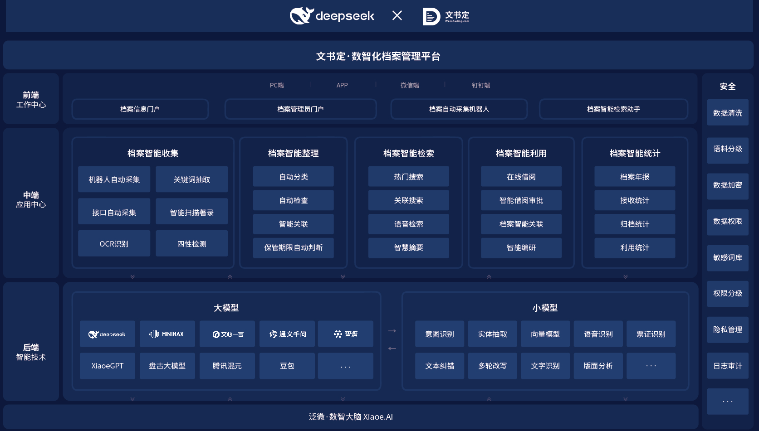
Task: Click 智慧摘要
Action: [409, 248]
